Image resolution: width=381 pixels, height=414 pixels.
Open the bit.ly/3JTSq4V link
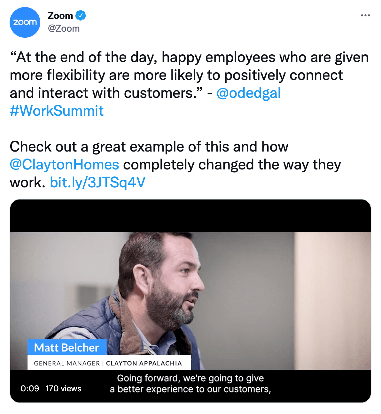click(97, 183)
